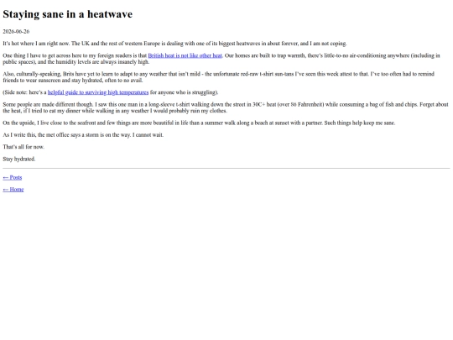
Task: Click the closing line 'Stay hydrated.'
Action: [x=19, y=159]
